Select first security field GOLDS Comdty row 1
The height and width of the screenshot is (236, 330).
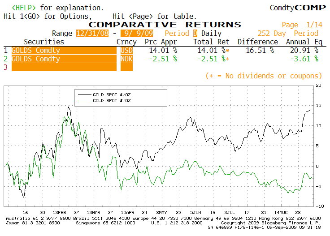click(x=64, y=51)
